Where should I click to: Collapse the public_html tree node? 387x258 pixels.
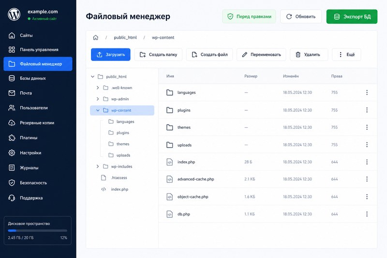click(x=92, y=76)
